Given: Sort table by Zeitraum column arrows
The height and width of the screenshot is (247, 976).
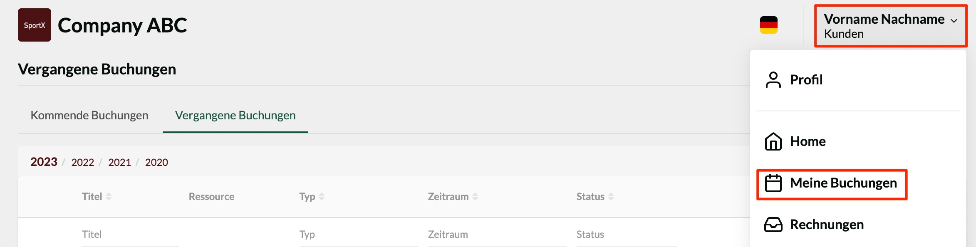Looking at the screenshot, I should tap(475, 197).
